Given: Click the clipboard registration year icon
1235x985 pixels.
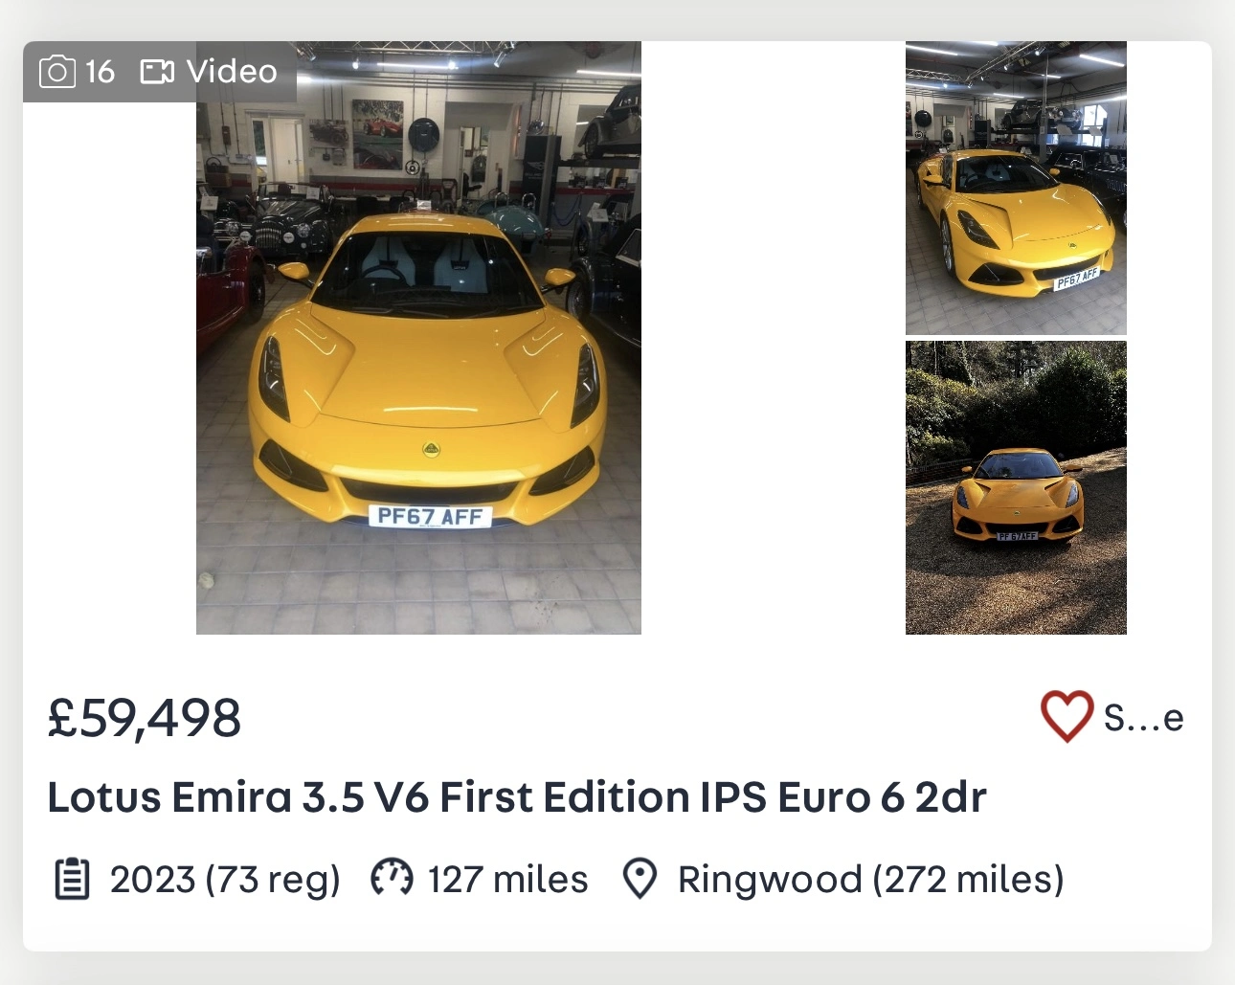Looking at the screenshot, I should [72, 879].
